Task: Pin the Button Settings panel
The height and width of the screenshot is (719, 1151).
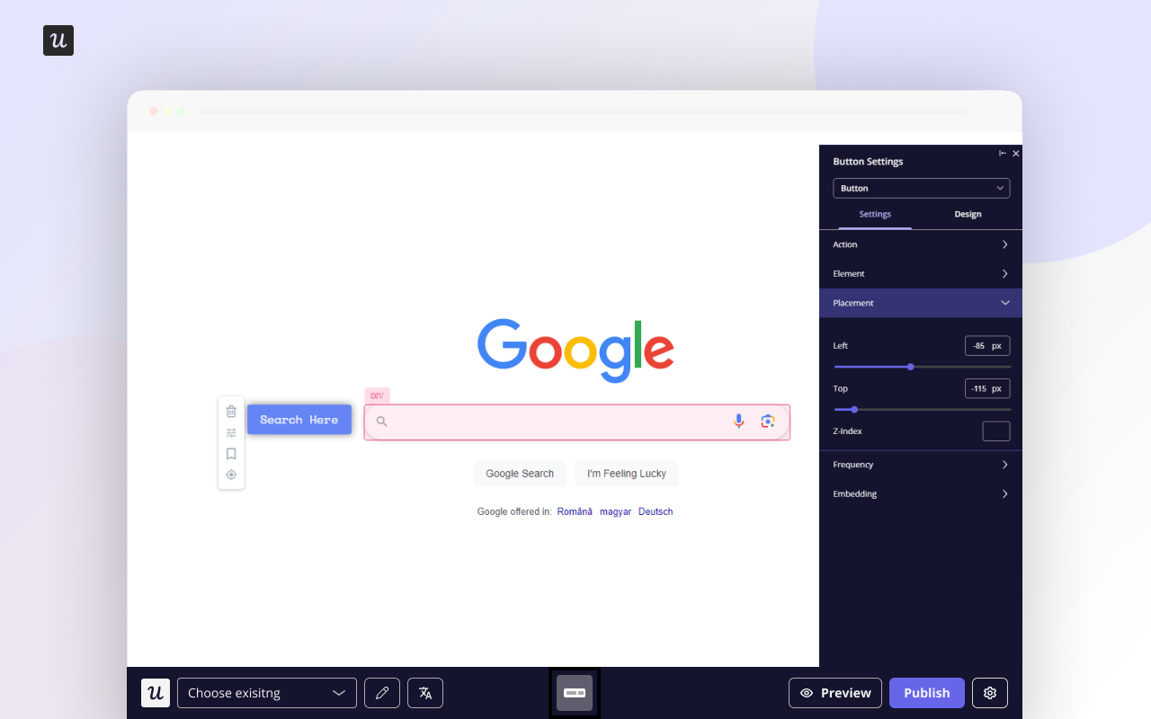Action: click(x=1002, y=153)
